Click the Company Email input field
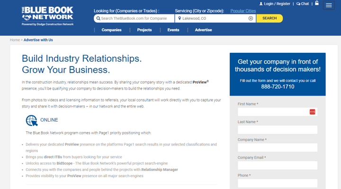 point(277,165)
